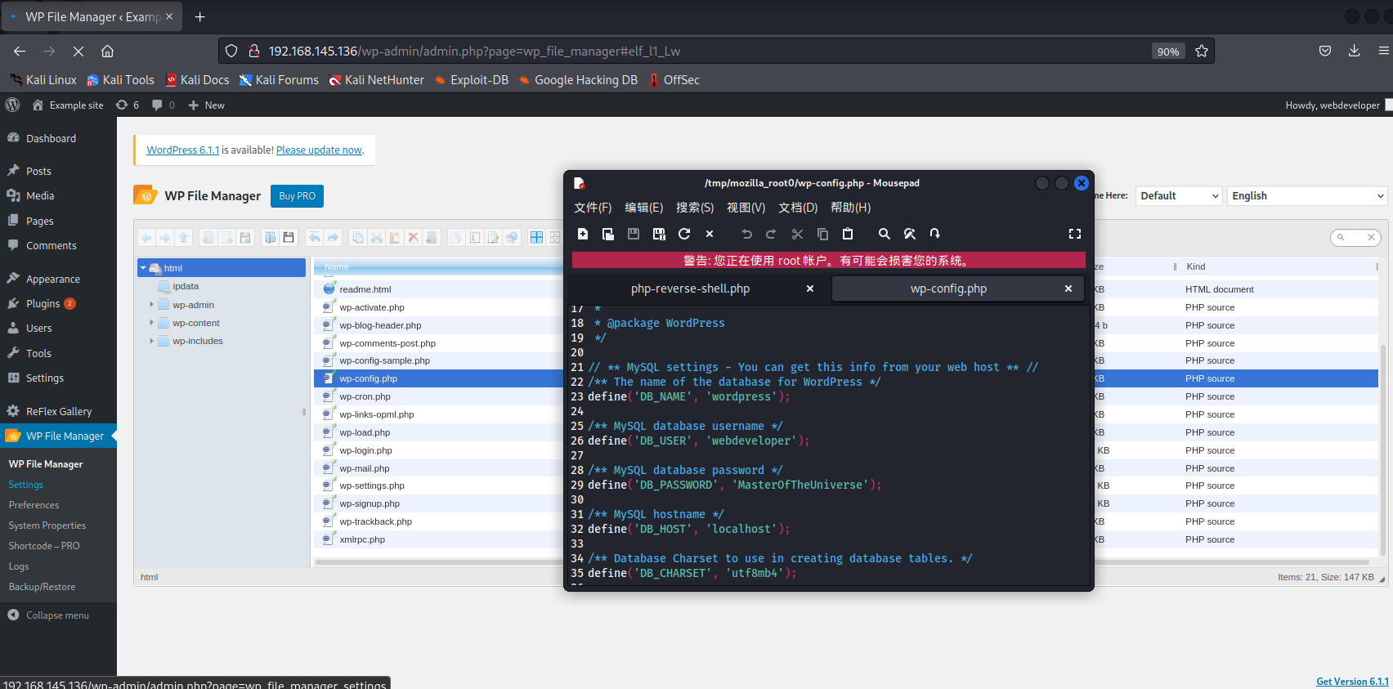Screen dimensions: 1393x689
Task: Open the Mousepad 视图(V) menu
Action: 746,208
